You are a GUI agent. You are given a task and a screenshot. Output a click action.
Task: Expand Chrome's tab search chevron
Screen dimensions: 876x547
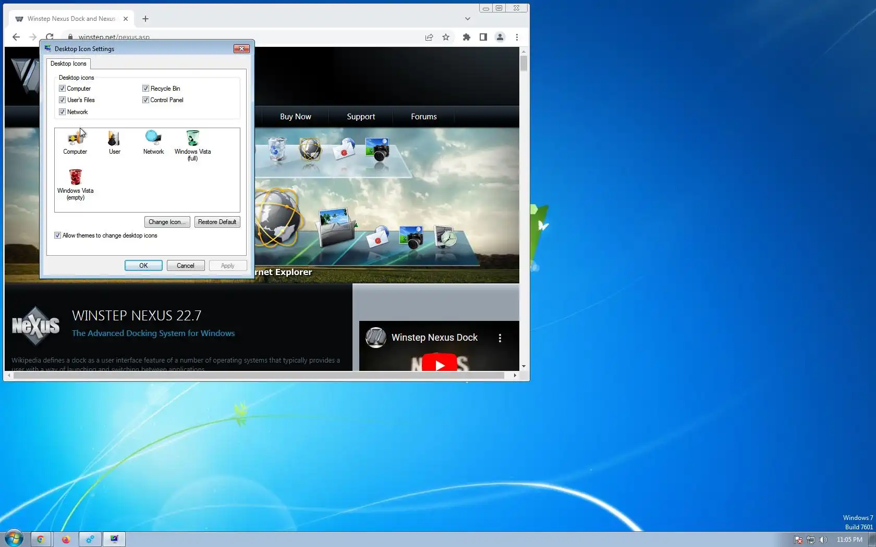tap(468, 19)
